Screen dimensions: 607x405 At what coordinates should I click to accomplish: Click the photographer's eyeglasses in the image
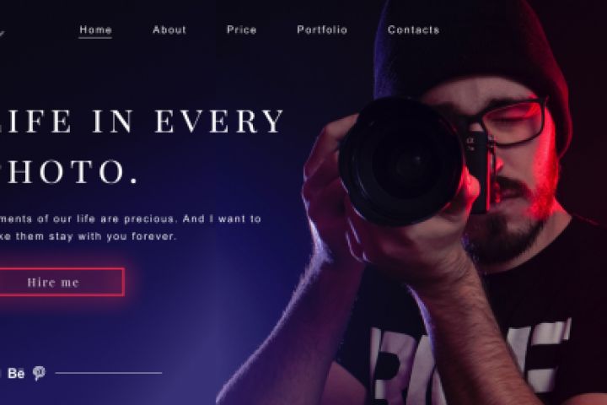click(508, 121)
